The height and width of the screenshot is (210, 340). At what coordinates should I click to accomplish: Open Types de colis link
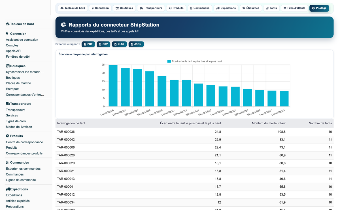[x=16, y=121]
